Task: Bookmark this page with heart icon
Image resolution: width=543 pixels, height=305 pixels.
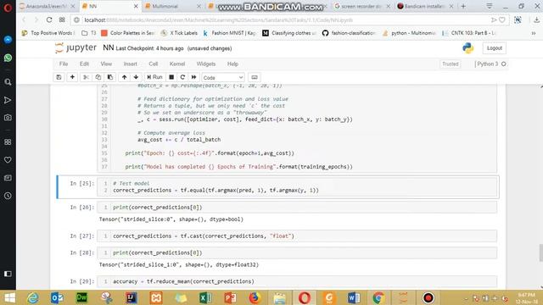Action: point(502,20)
